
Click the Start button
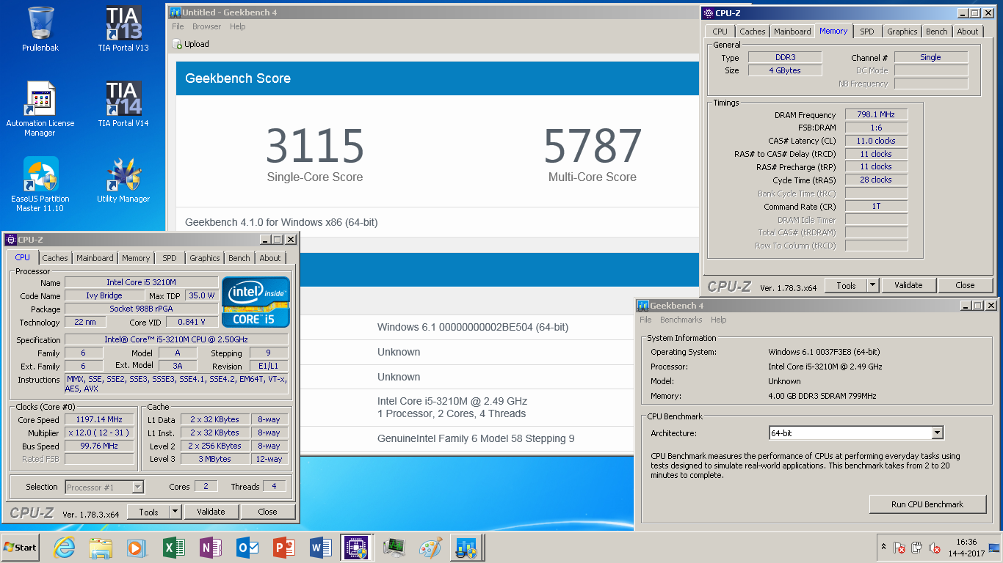tap(21, 548)
